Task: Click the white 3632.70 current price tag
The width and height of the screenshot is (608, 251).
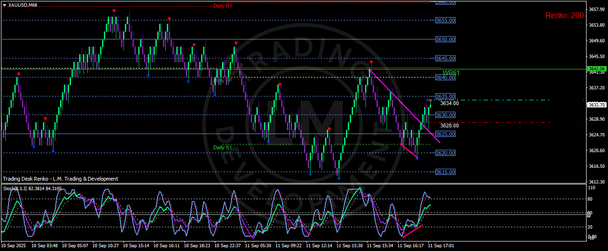Action: click(597, 105)
